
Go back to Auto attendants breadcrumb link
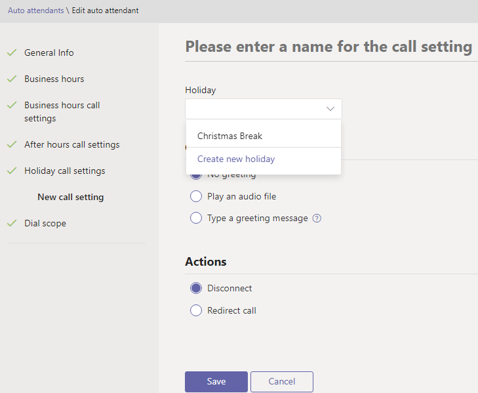point(35,10)
